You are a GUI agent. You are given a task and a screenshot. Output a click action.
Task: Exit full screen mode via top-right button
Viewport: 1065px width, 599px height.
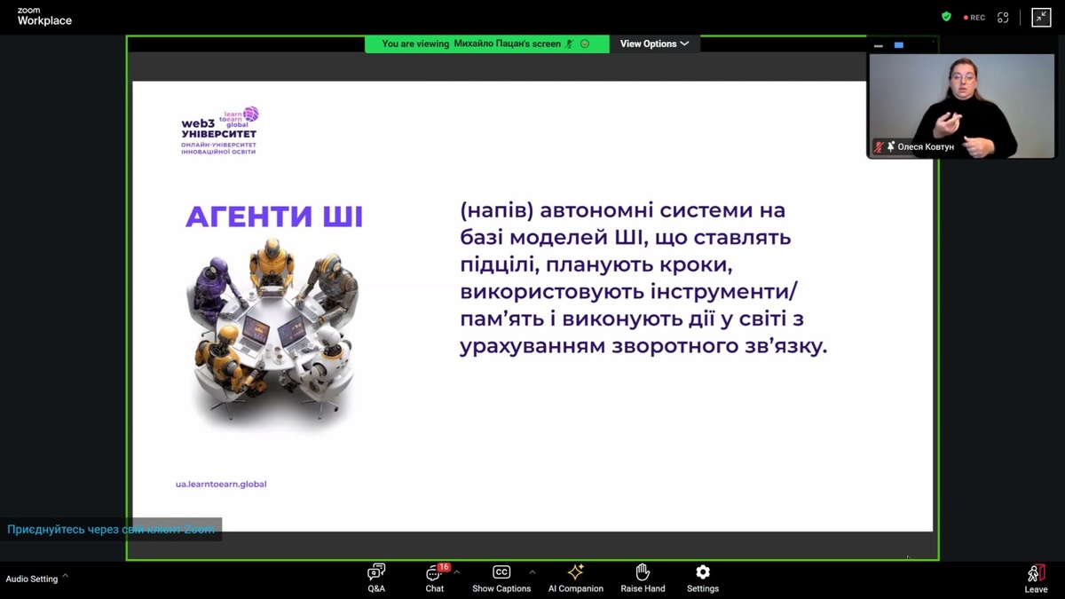tap(1041, 17)
